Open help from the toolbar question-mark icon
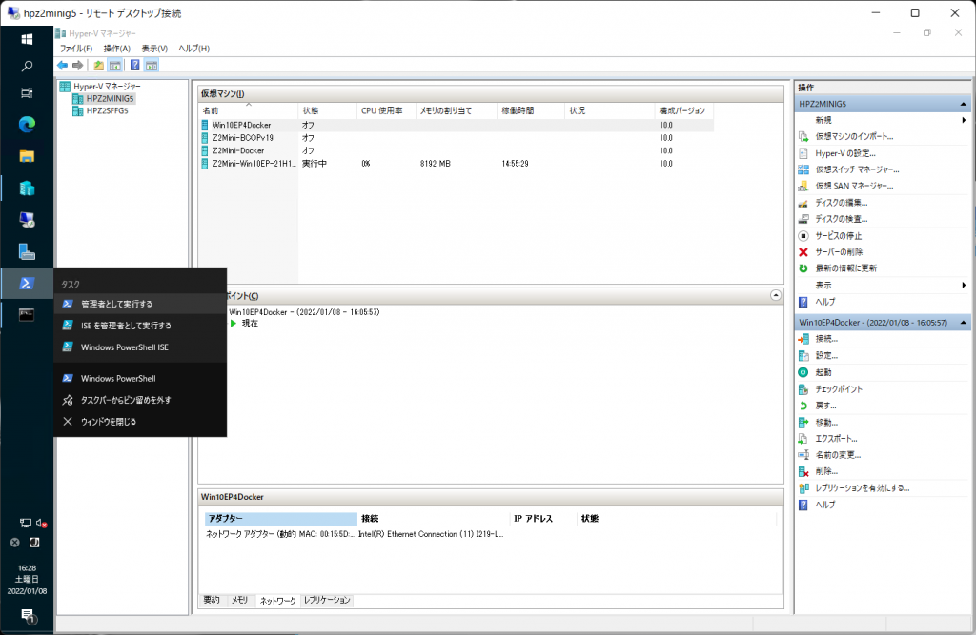This screenshot has width=976, height=635. (x=135, y=66)
